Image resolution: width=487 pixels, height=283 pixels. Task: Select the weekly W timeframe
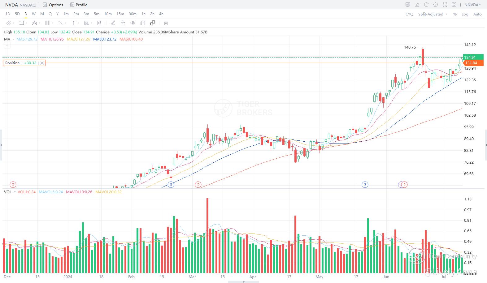point(34,14)
